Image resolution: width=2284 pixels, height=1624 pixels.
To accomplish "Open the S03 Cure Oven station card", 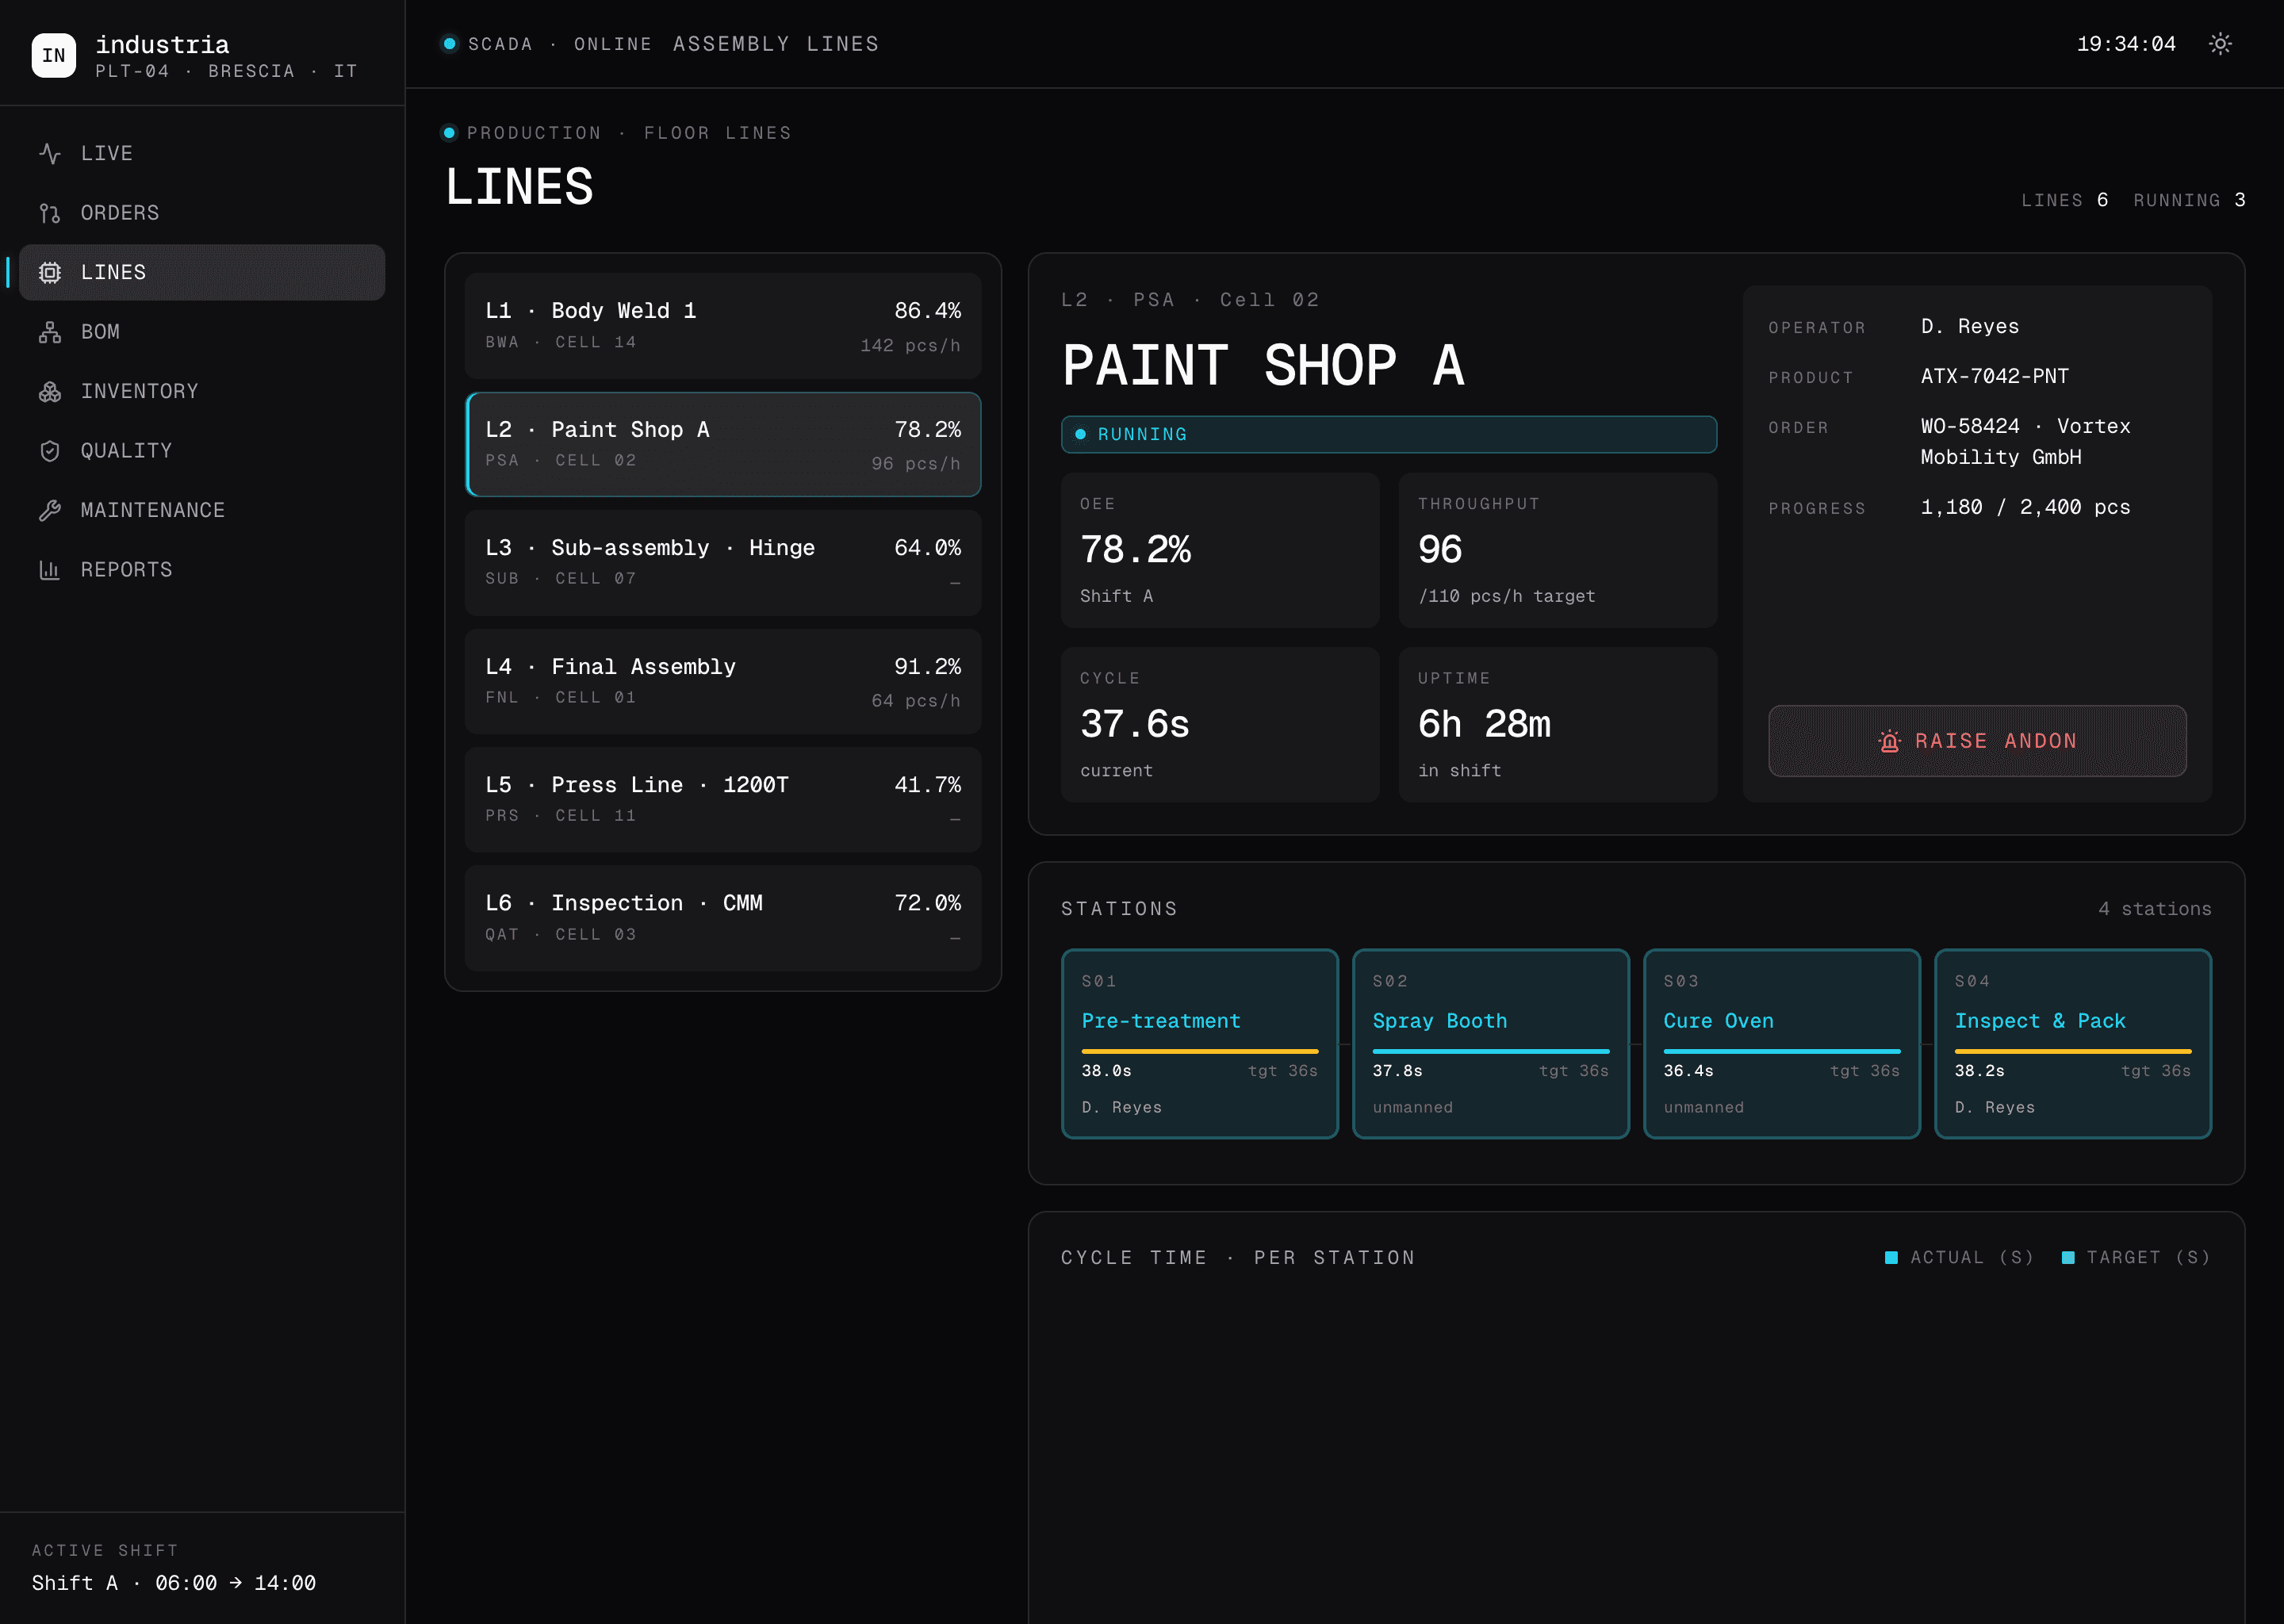I will point(1781,1044).
